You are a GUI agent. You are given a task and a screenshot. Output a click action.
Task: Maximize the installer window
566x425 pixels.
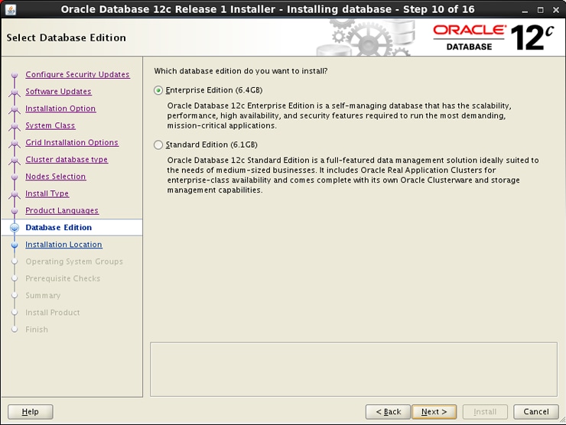coord(540,10)
